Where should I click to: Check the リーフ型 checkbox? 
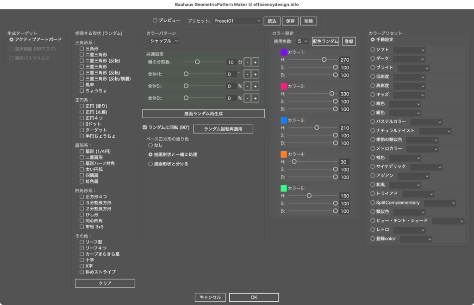click(81, 242)
